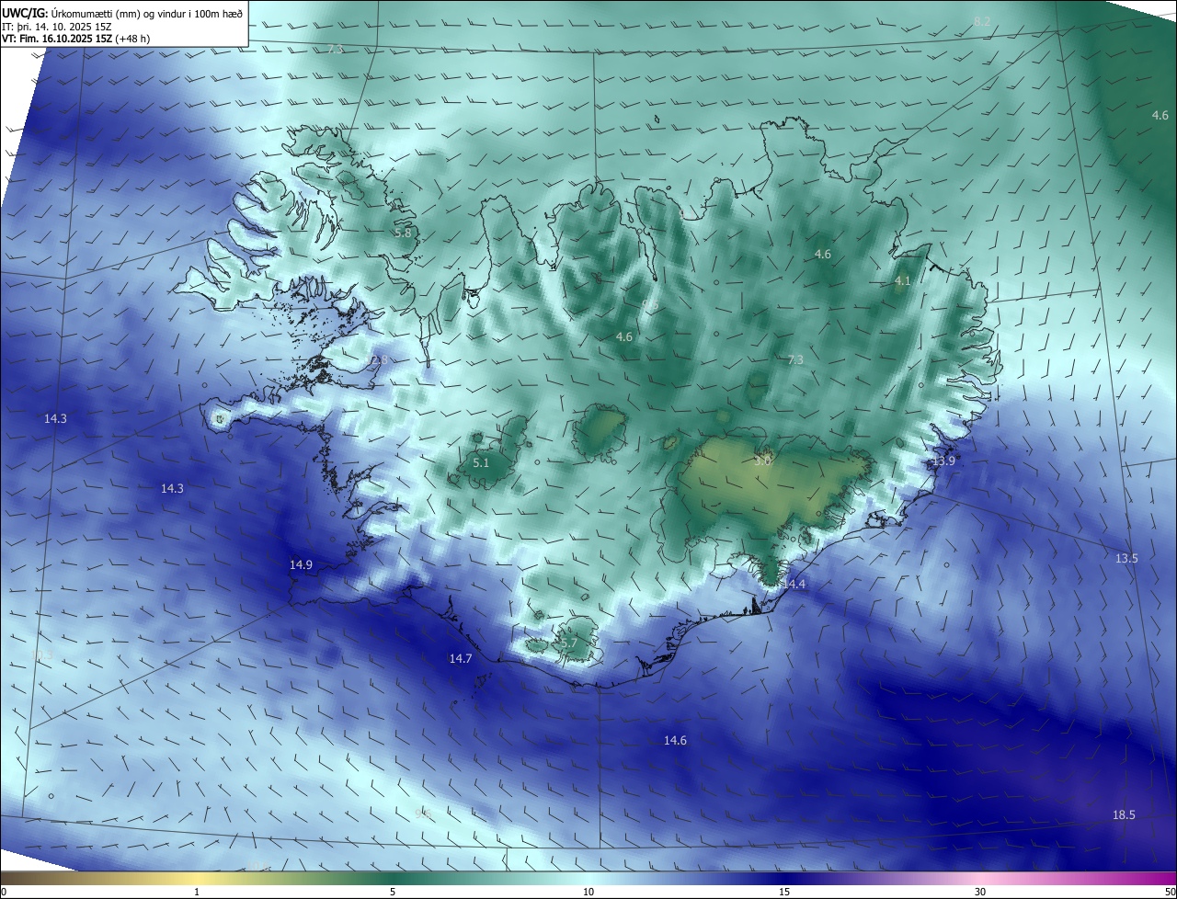The image size is (1177, 899).
Task: Click the legend tick label 1
Action: pyautogui.click(x=197, y=892)
